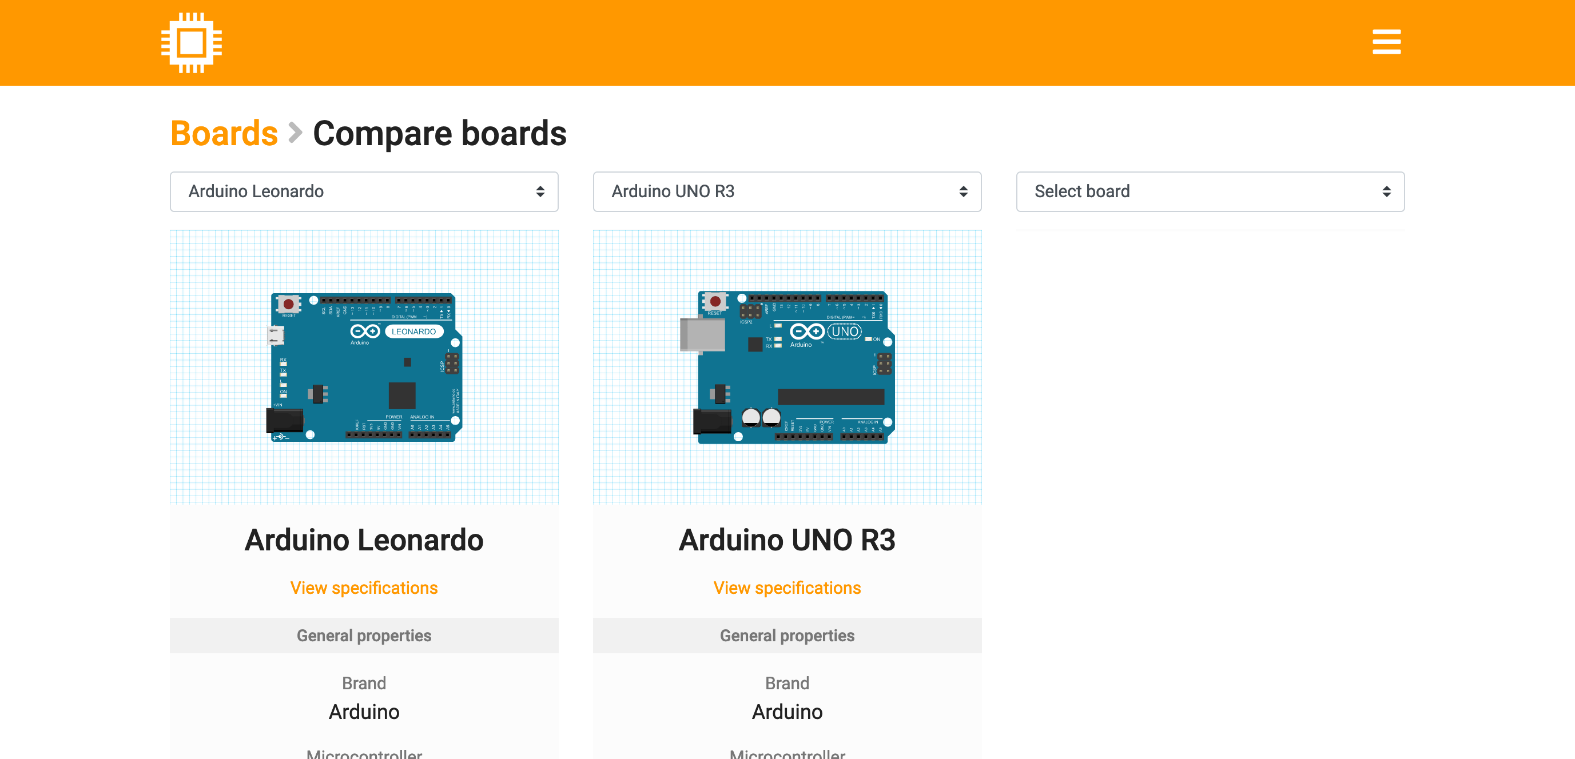Open the hamburger navigation menu
1575x759 pixels.
[x=1386, y=42]
